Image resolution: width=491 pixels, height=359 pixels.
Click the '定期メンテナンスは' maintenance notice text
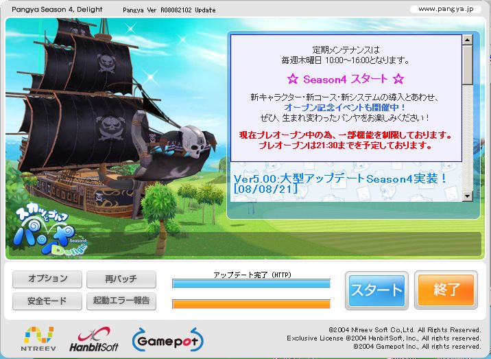pyautogui.click(x=346, y=50)
